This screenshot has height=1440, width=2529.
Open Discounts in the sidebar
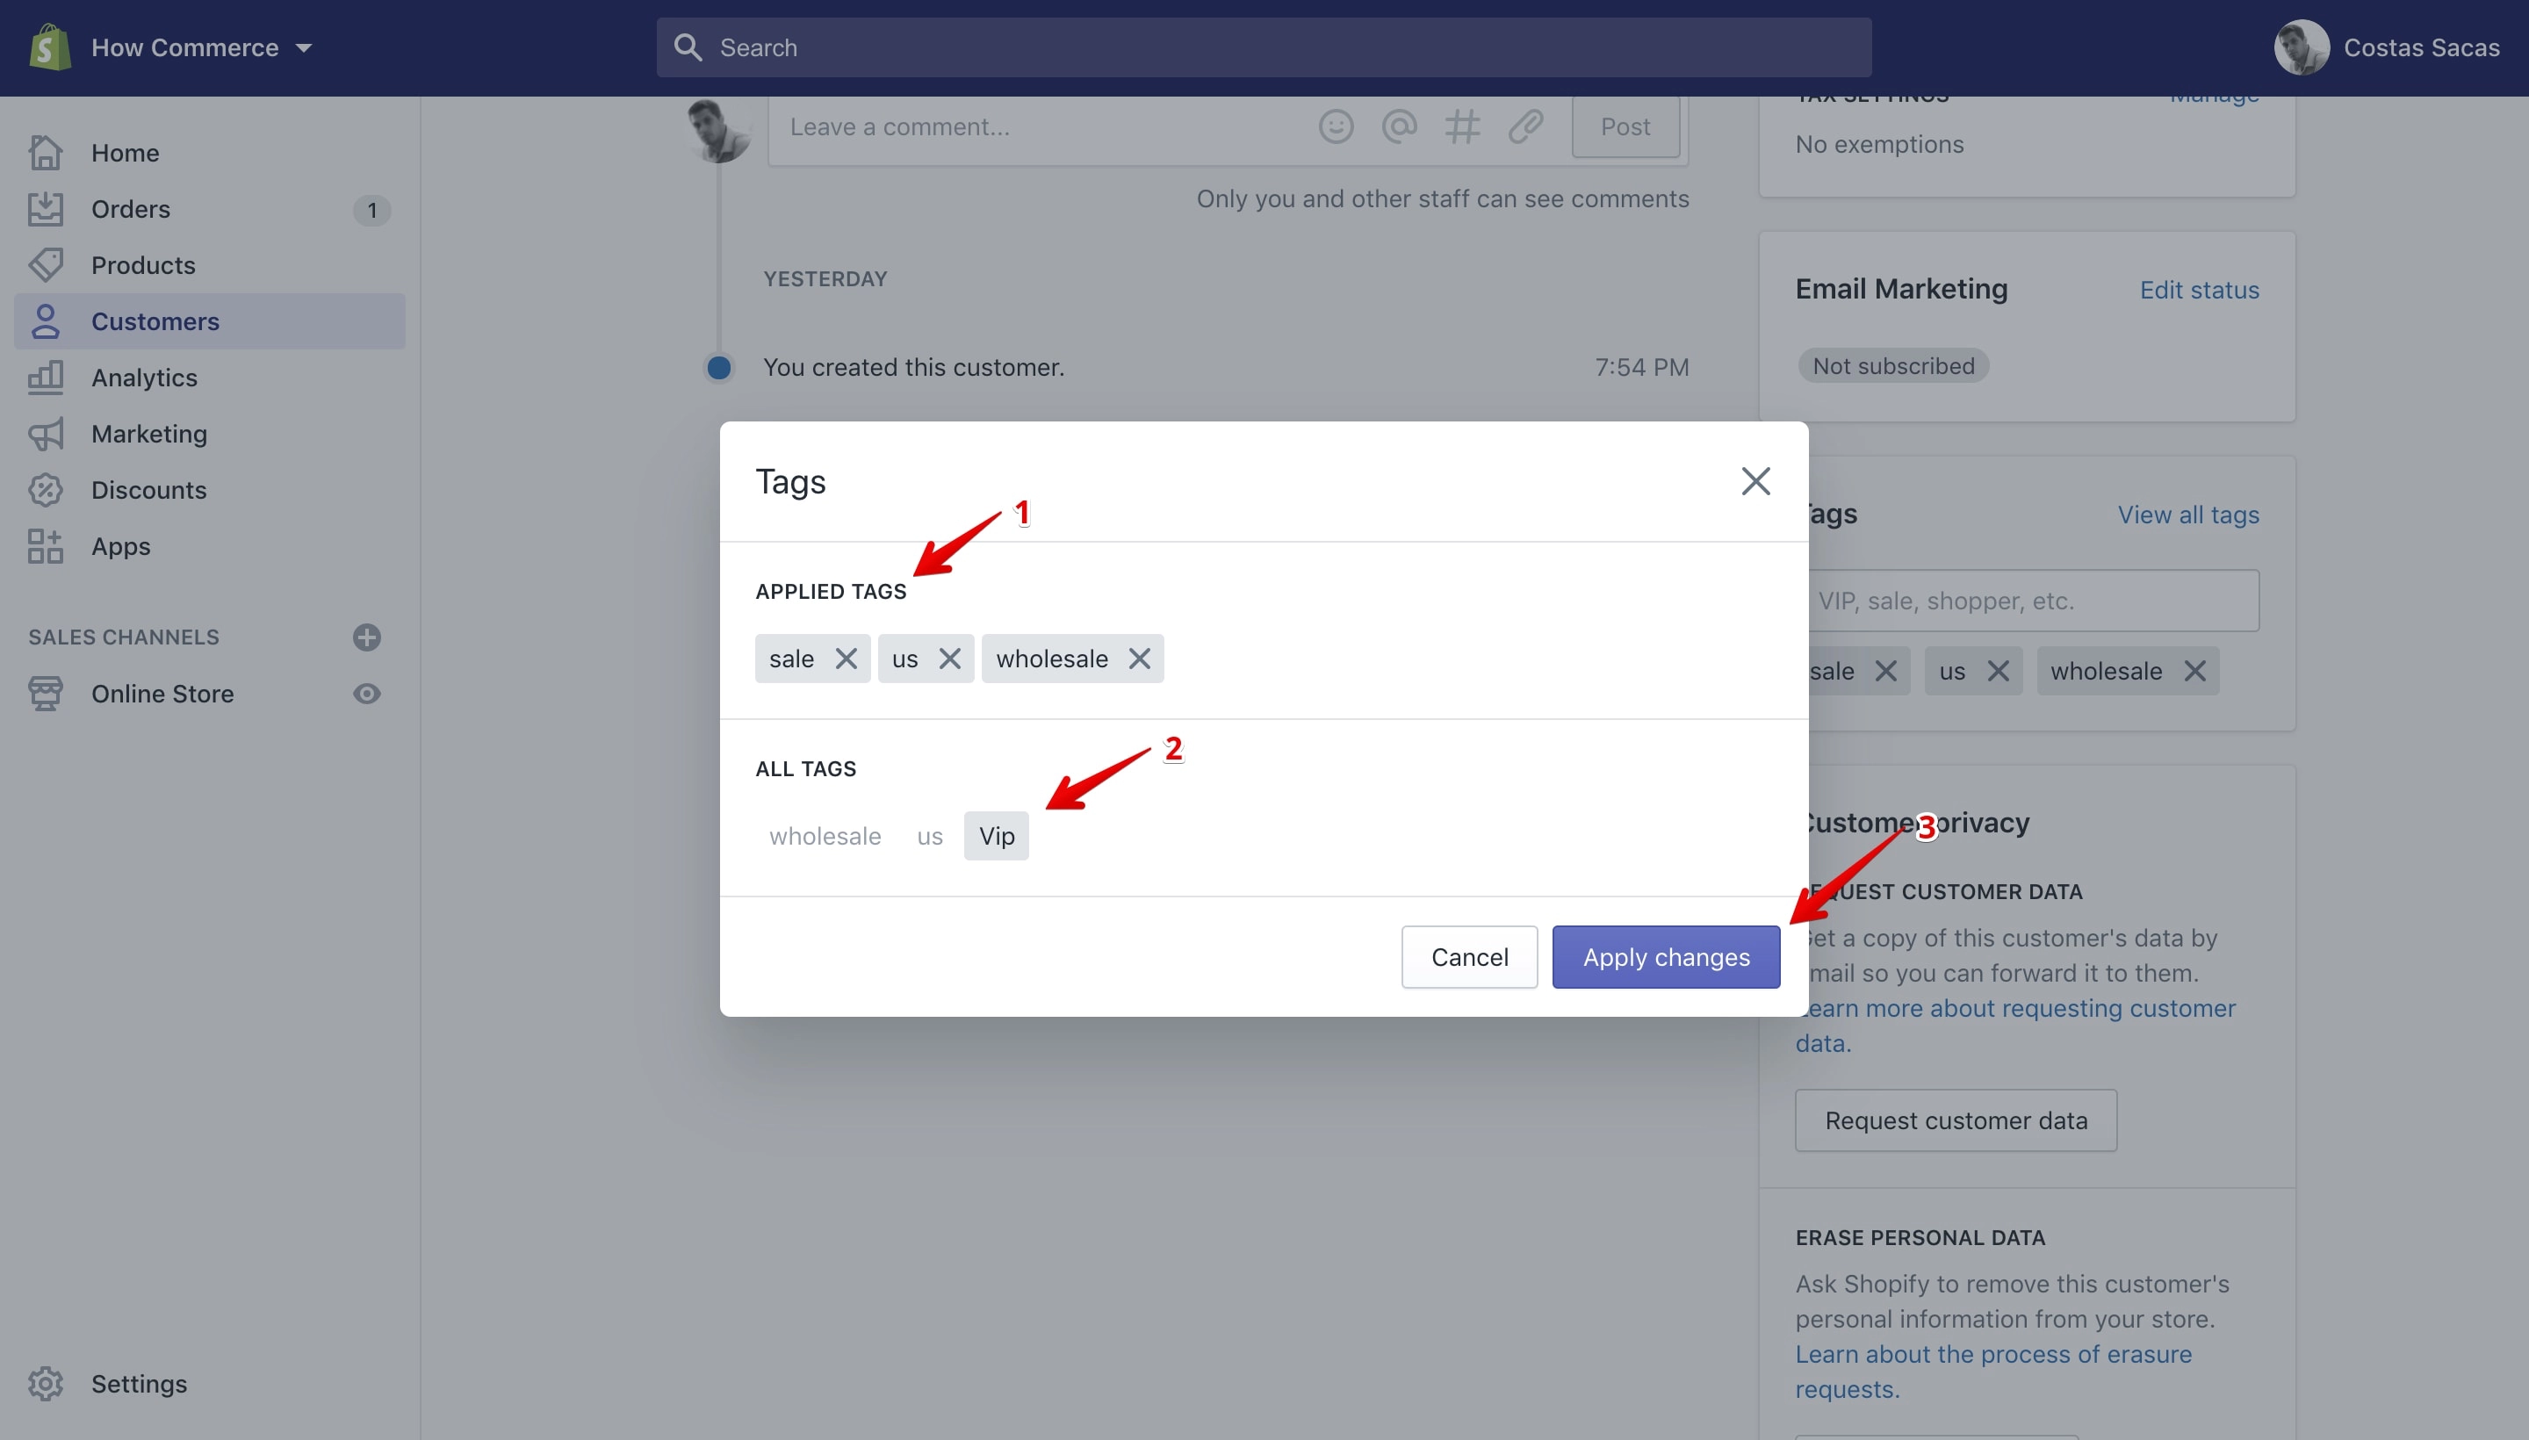coord(209,491)
